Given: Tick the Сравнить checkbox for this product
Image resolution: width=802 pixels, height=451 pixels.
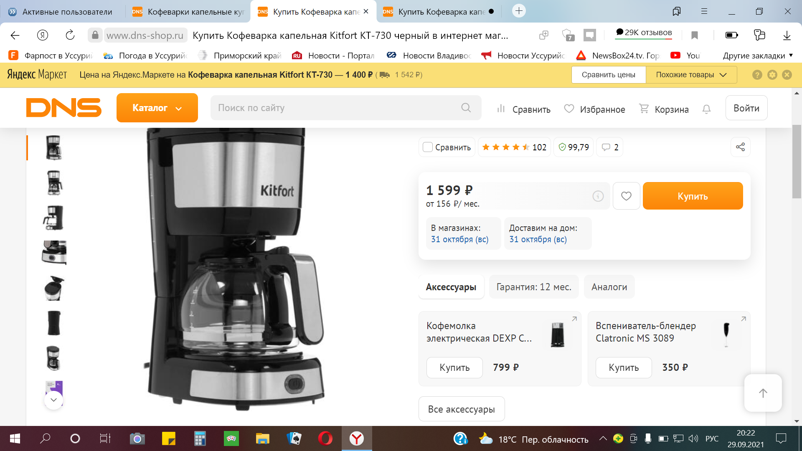Looking at the screenshot, I should click(428, 147).
